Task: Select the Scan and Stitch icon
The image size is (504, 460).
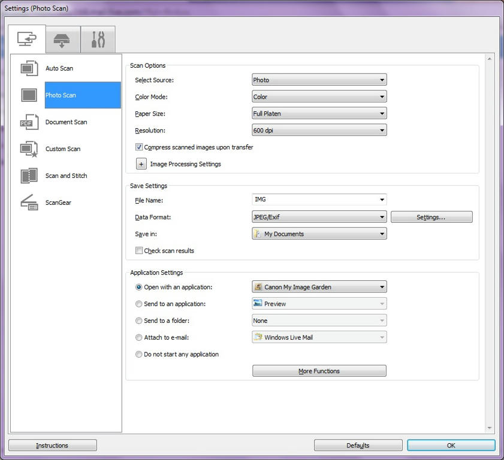Action: (29, 176)
